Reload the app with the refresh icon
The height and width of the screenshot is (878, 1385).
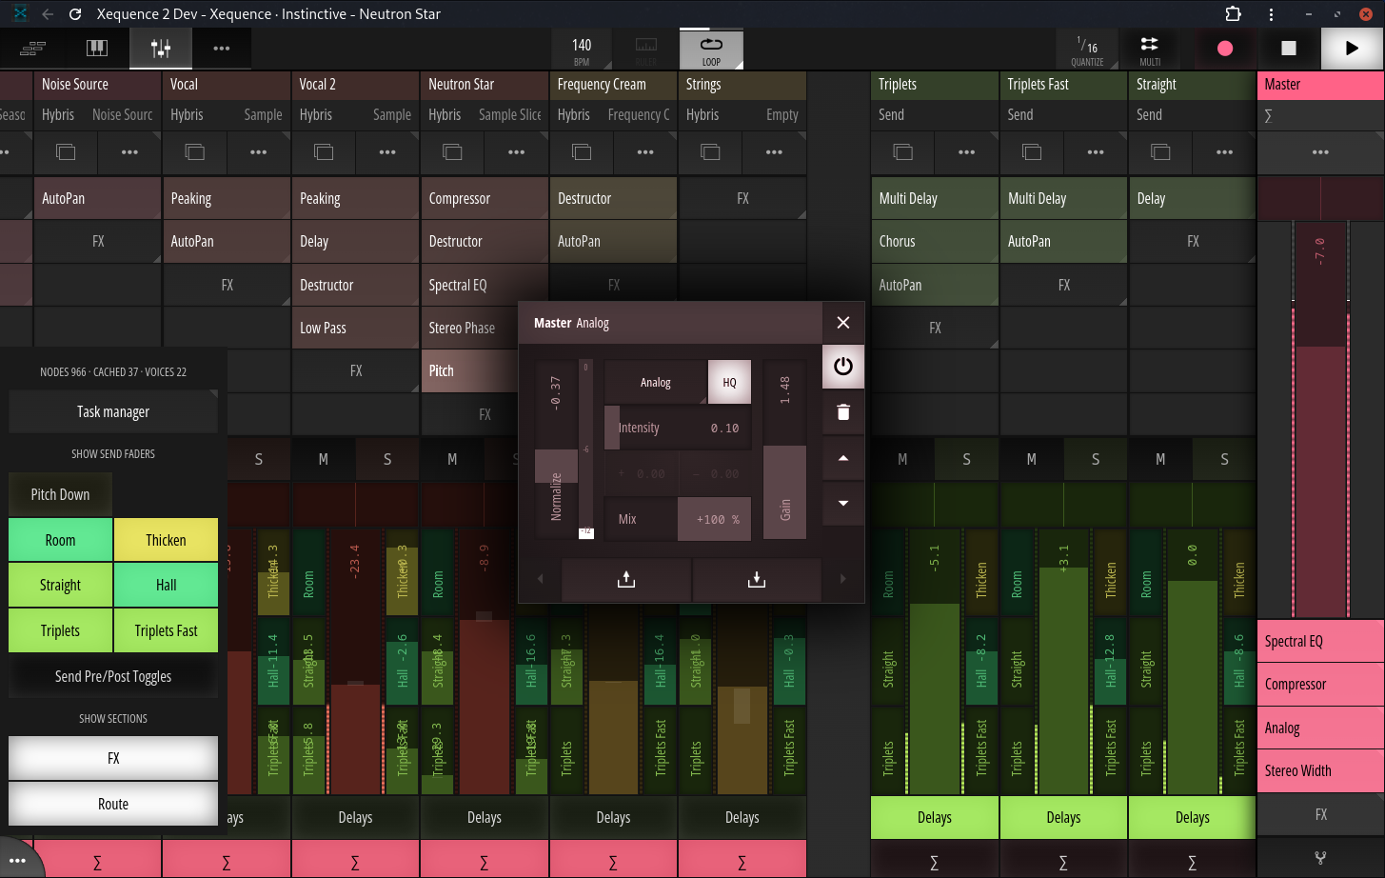[x=75, y=14]
